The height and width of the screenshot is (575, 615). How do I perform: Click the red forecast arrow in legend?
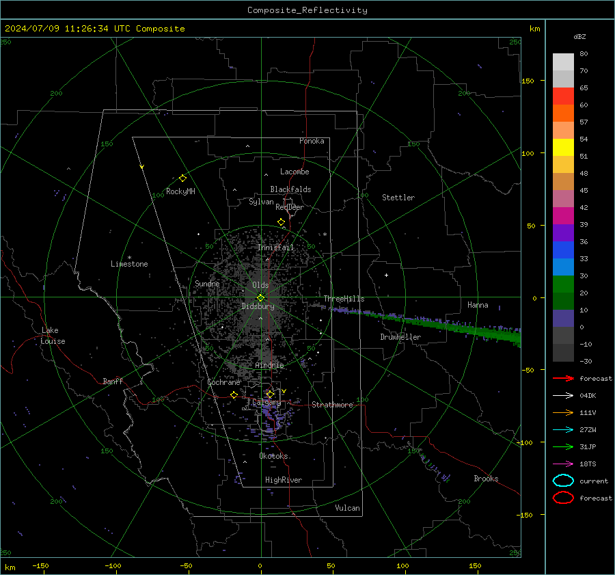click(x=563, y=378)
